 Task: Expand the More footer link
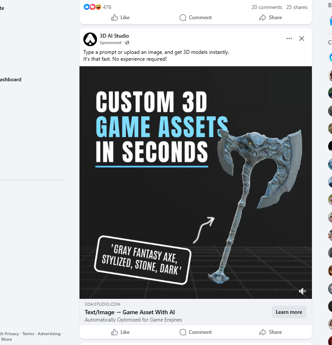[6, 339]
